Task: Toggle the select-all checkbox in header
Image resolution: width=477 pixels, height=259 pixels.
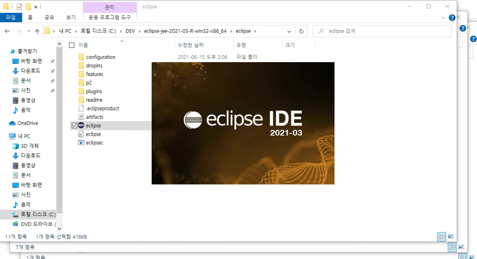Action: (x=72, y=45)
